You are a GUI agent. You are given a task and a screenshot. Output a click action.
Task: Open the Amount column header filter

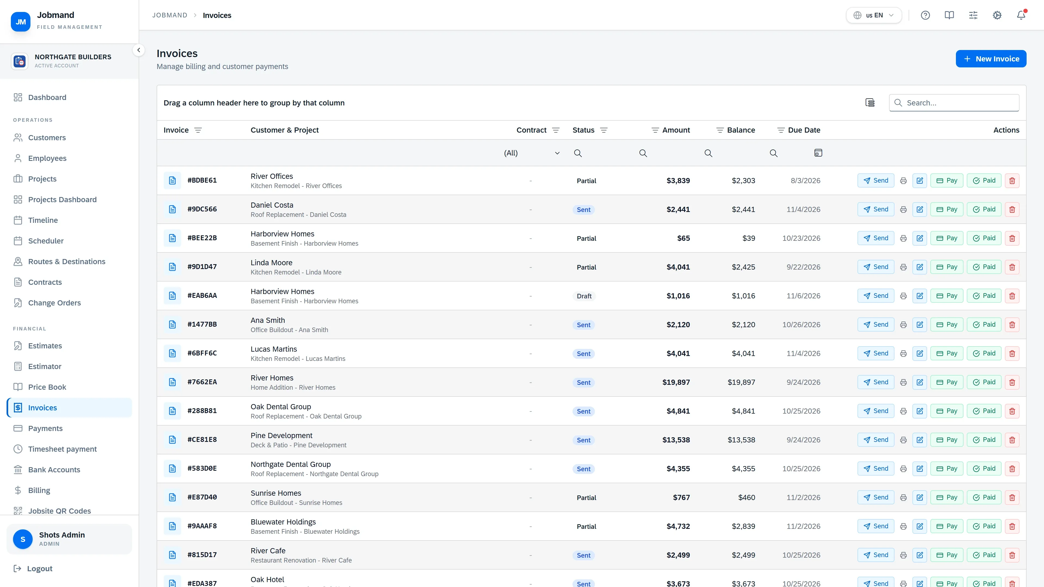click(655, 130)
